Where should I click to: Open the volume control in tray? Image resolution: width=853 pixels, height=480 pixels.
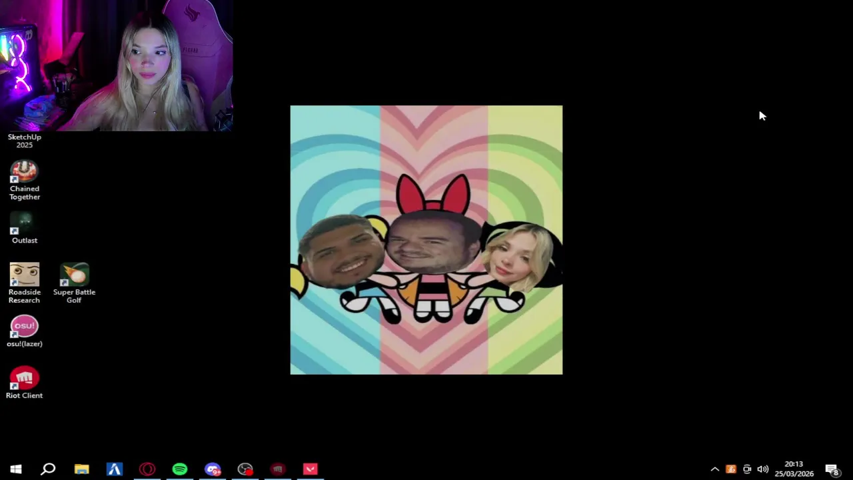[x=763, y=469]
